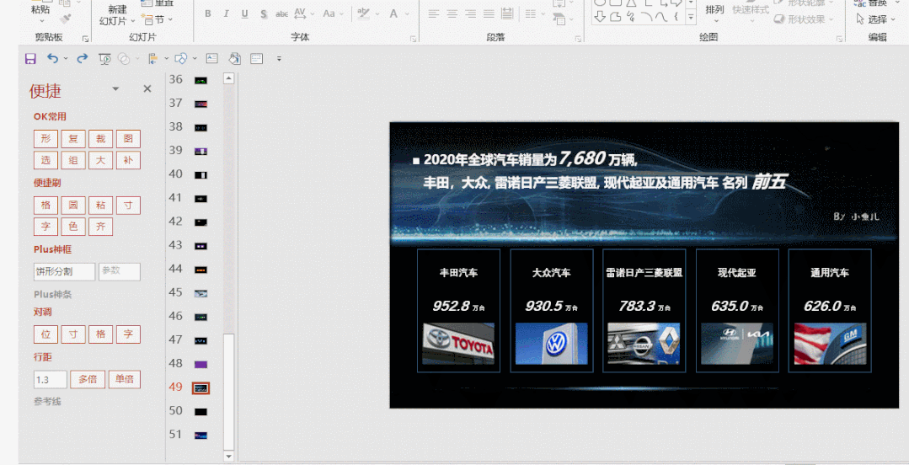The width and height of the screenshot is (909, 465).
Task: Apply strikethrough formatting
Action: coord(281,13)
